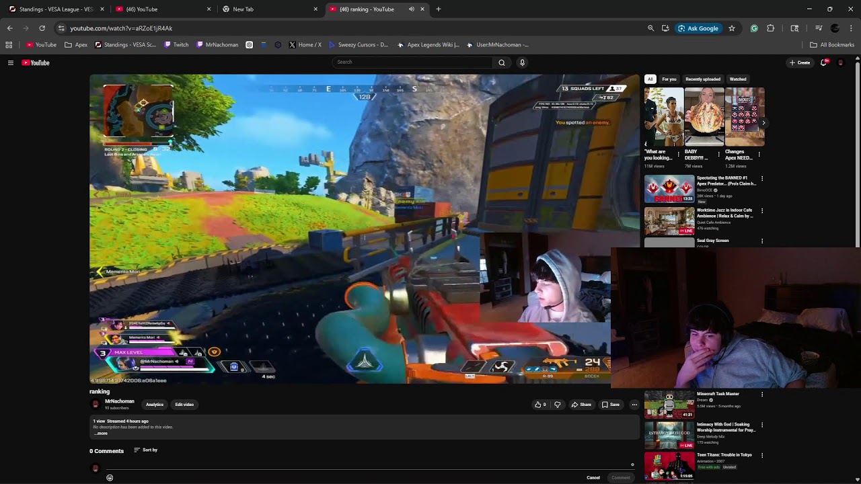Image resolution: width=861 pixels, height=484 pixels.
Task: Click the browser address bar URL
Action: (121, 28)
